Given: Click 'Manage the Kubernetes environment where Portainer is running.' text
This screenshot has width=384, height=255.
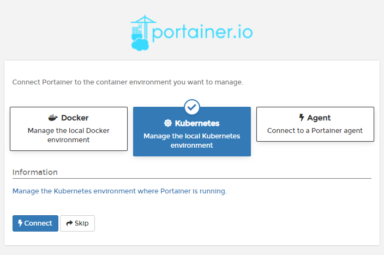Looking at the screenshot, I should tap(119, 191).
